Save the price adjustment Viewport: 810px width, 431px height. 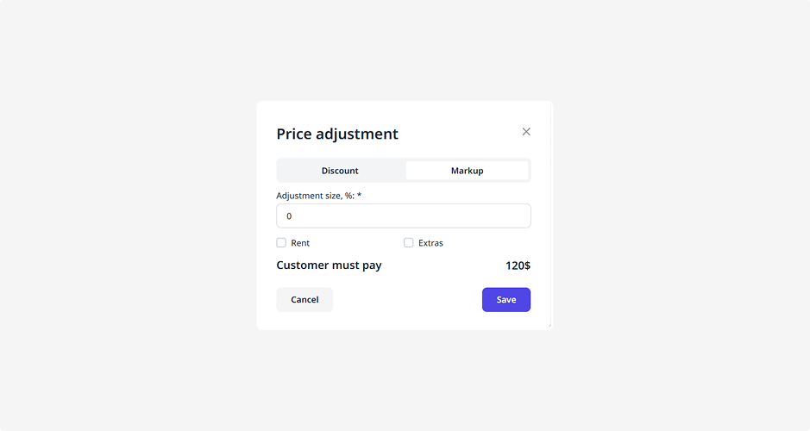click(x=505, y=300)
